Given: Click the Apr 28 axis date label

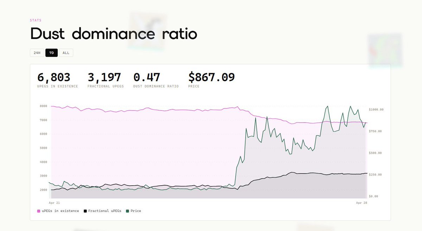Looking at the screenshot, I should click(362, 203).
